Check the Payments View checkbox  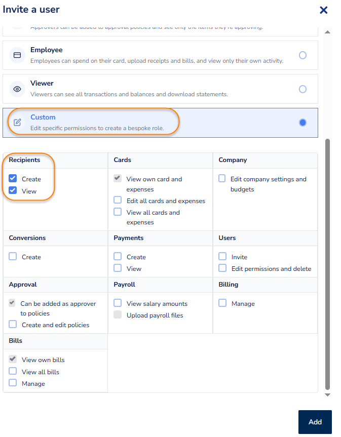(x=118, y=268)
